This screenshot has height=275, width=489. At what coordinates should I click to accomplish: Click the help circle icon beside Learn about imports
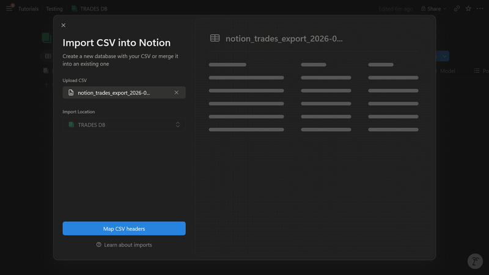tap(99, 245)
